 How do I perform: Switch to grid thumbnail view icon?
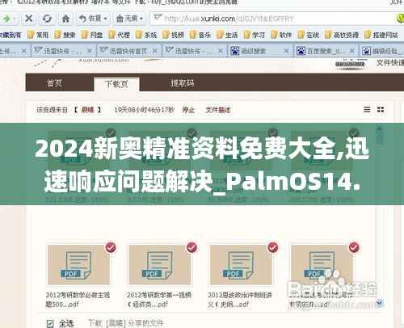click(x=381, y=109)
